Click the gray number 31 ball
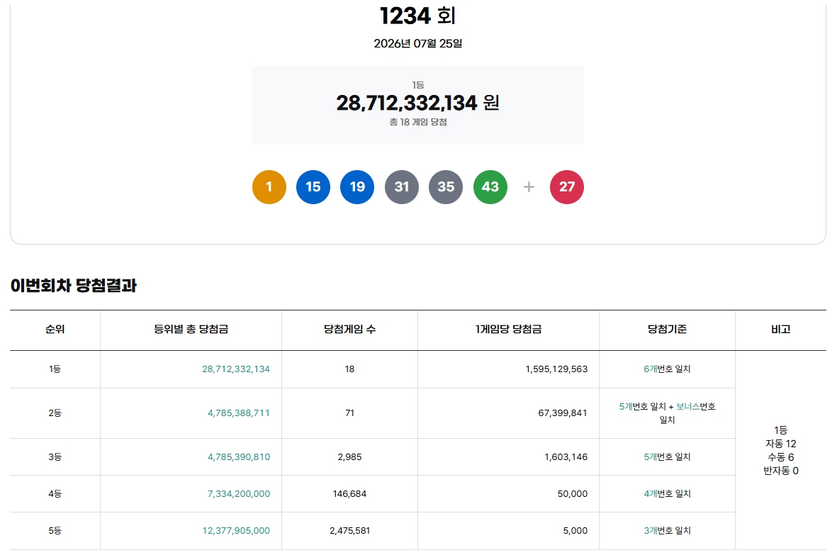The height and width of the screenshot is (555, 837). tap(402, 187)
